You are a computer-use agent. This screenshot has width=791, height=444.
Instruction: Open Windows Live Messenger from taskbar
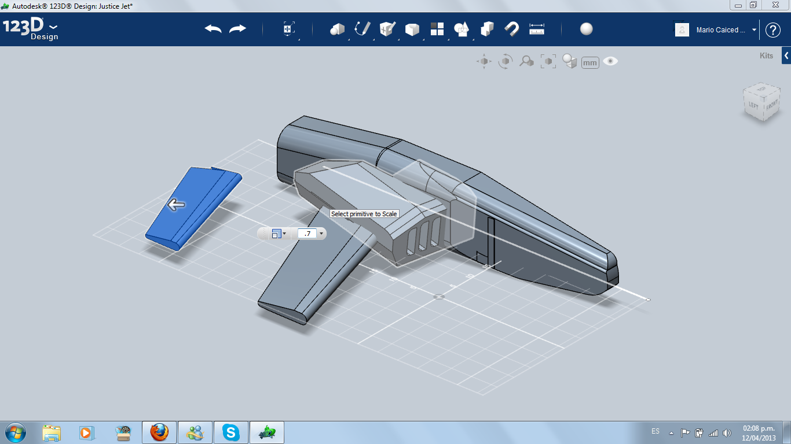click(195, 432)
